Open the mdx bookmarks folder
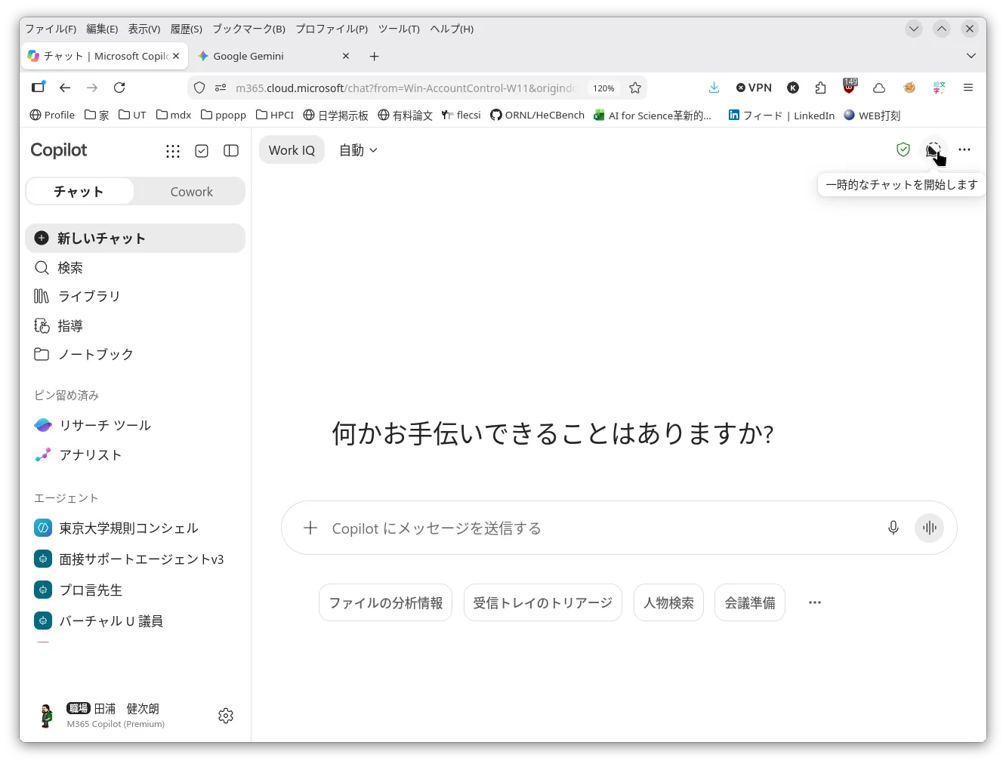Screen dimensions: 1006x764 tap(174, 115)
